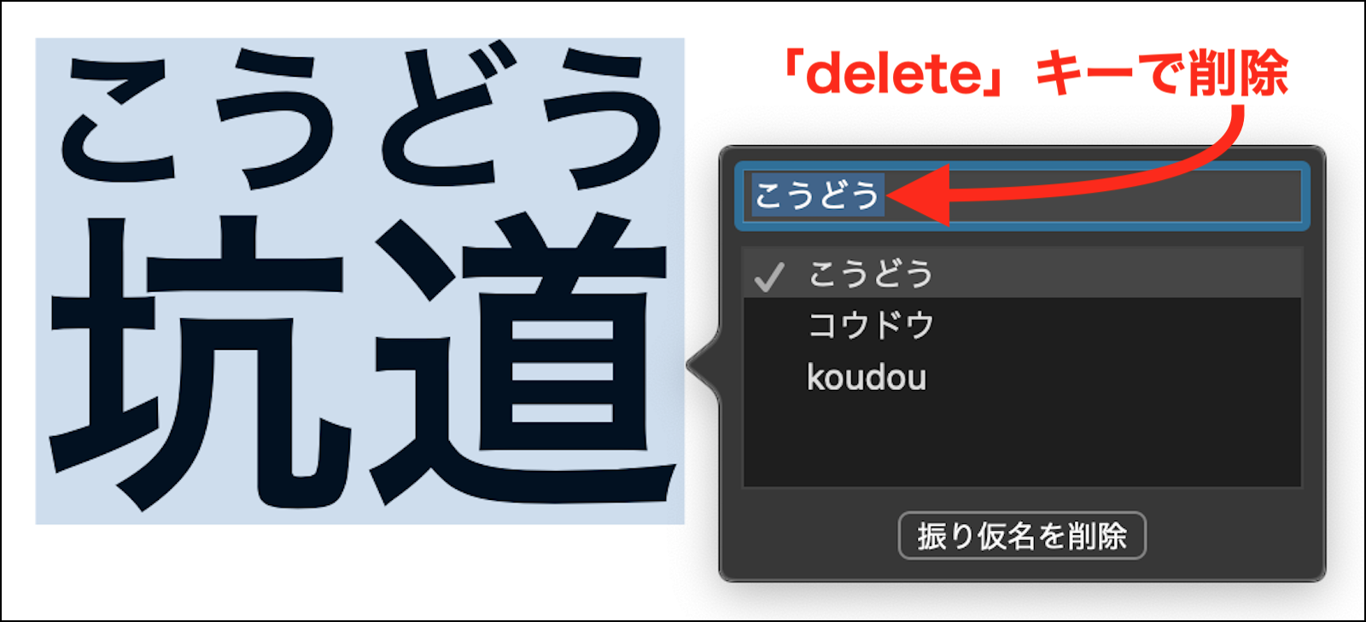This screenshot has width=1366, height=622.
Task: Click the red 「delete」キーで削除 annotation
Action: tap(1036, 73)
